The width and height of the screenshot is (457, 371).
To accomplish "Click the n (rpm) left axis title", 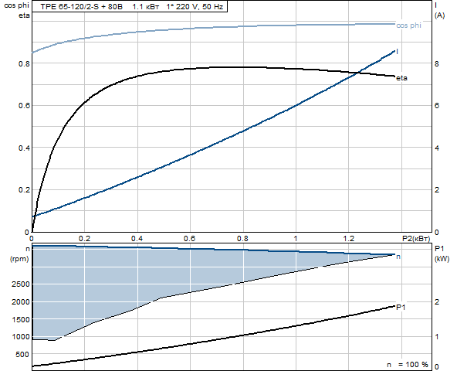I will 20,254.
